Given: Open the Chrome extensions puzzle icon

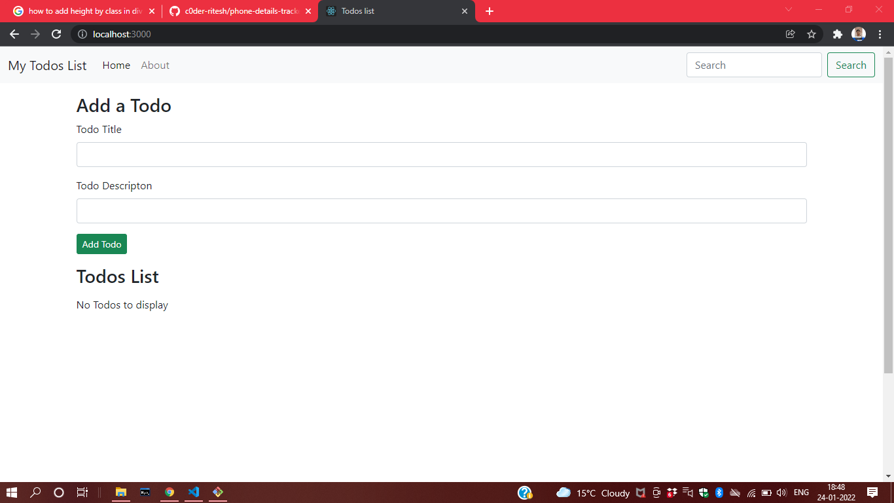Looking at the screenshot, I should pos(837,34).
